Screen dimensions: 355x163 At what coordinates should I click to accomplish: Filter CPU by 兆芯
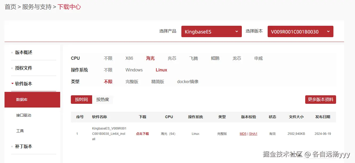click(172, 58)
